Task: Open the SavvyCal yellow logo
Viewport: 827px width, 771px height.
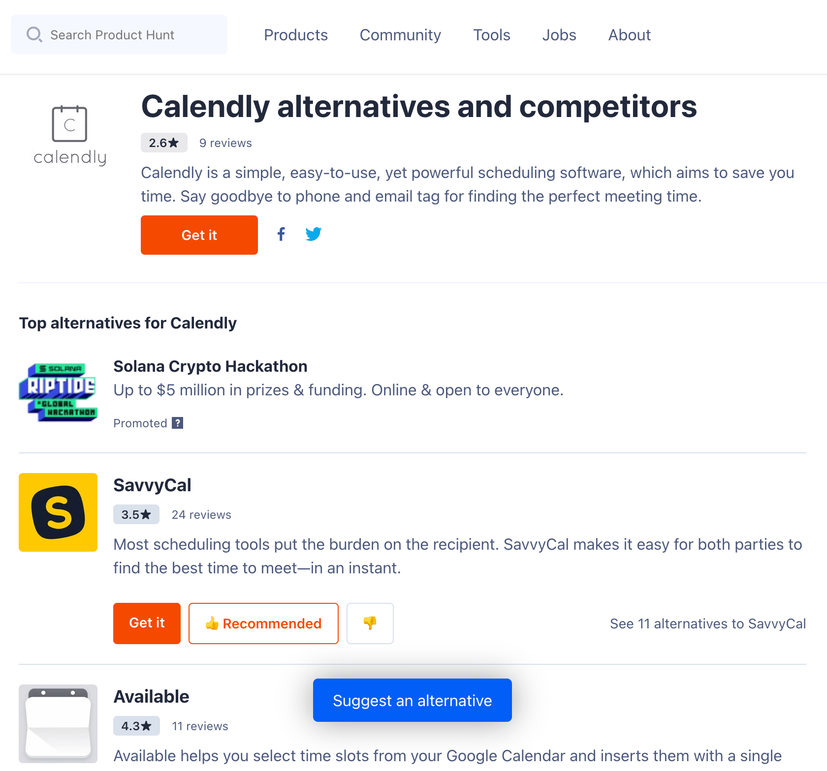Action: [58, 512]
